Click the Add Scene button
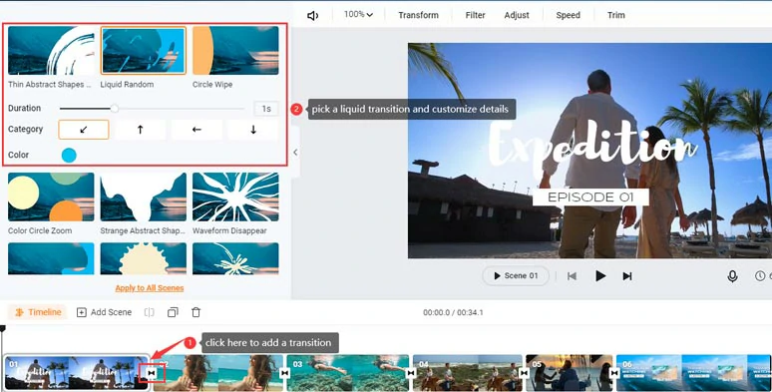The width and height of the screenshot is (772, 392). (104, 312)
